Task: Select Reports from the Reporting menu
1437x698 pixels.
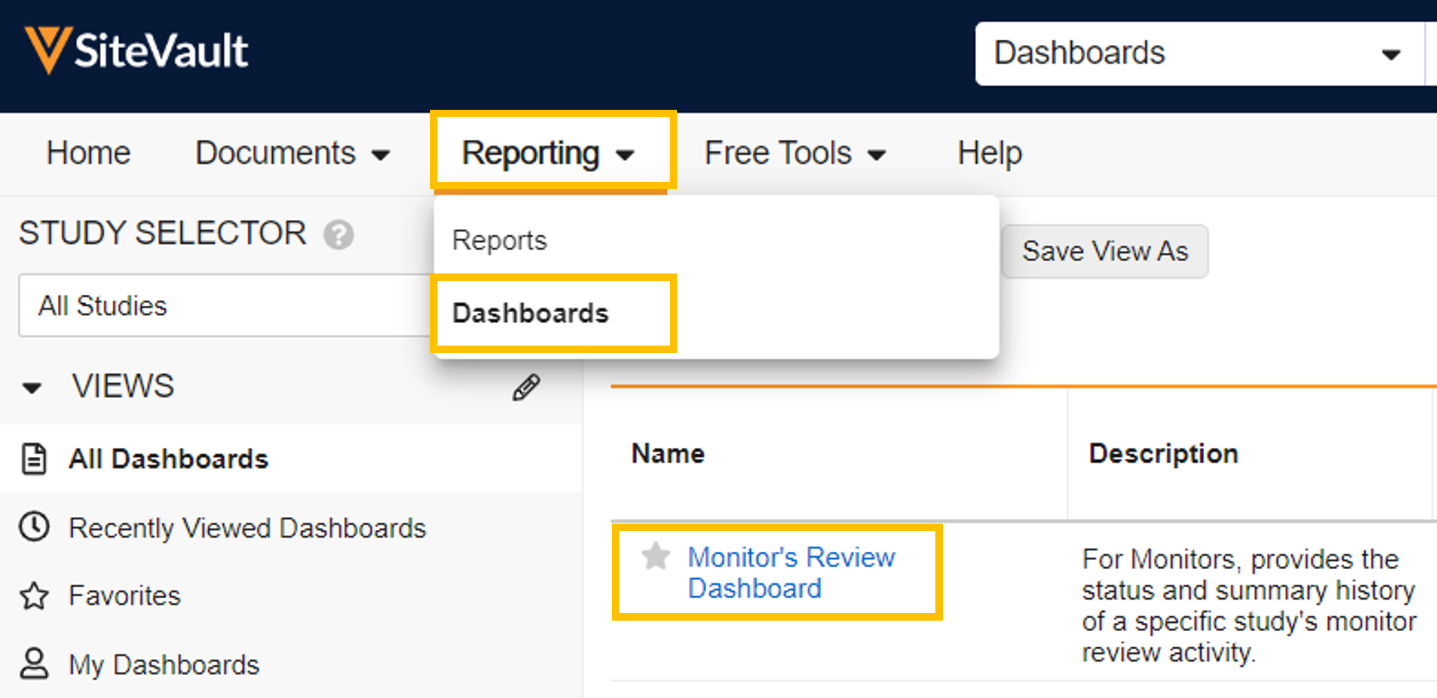Action: 500,240
